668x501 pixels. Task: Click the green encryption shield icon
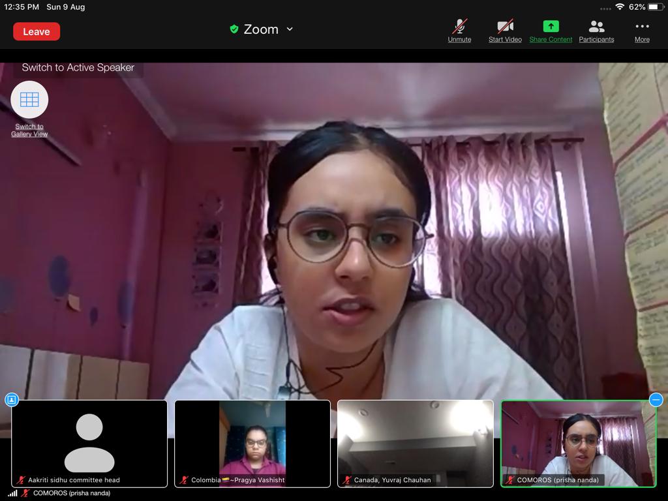(234, 29)
